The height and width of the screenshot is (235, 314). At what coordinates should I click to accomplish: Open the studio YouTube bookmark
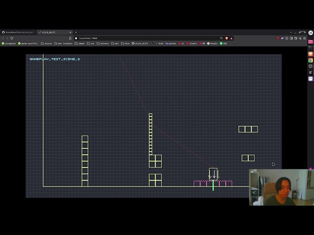point(192,44)
